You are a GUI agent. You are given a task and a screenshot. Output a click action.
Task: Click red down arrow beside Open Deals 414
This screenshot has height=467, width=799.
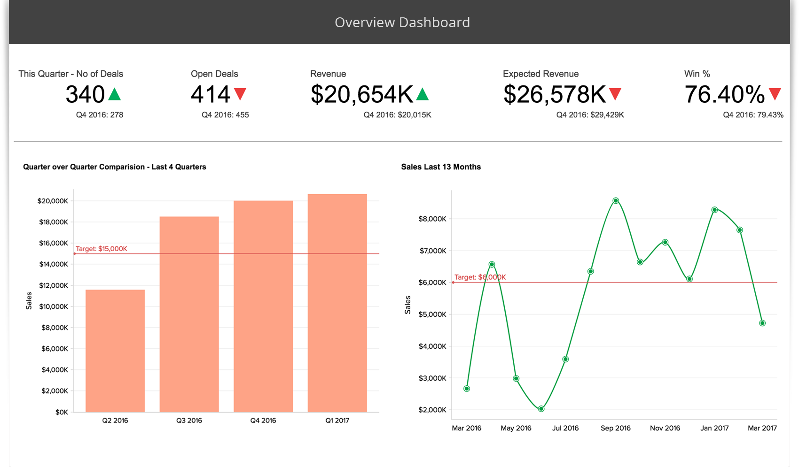(x=240, y=94)
